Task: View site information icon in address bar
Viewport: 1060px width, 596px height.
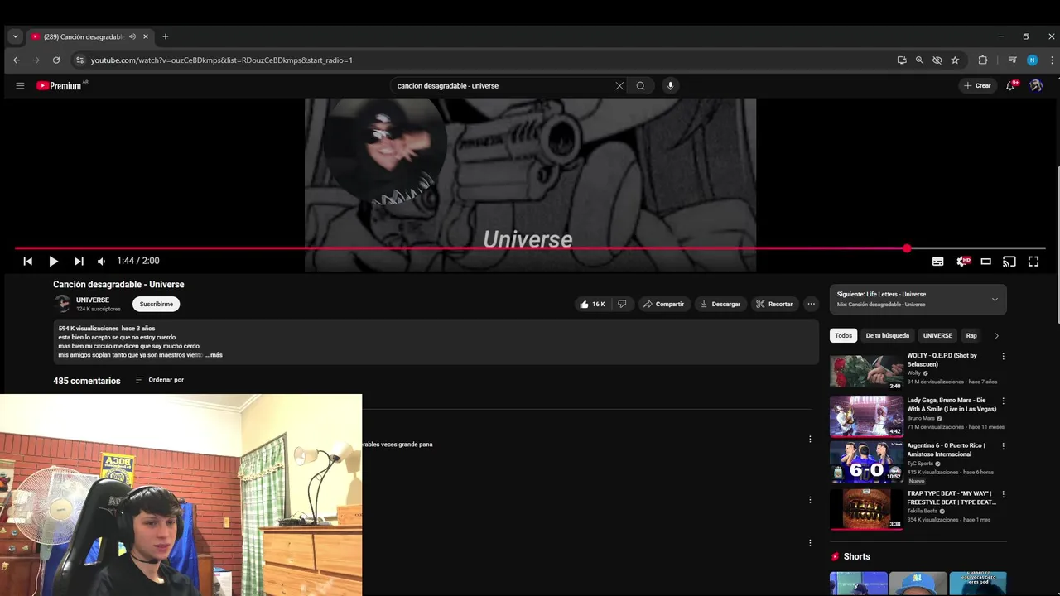Action: pyautogui.click(x=79, y=60)
